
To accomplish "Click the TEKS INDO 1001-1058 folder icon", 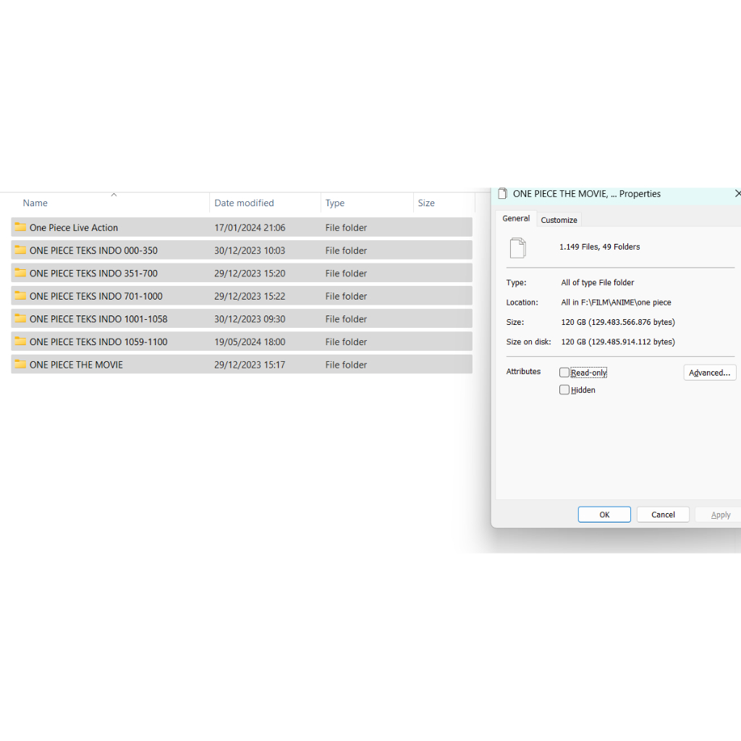I will click(20, 318).
